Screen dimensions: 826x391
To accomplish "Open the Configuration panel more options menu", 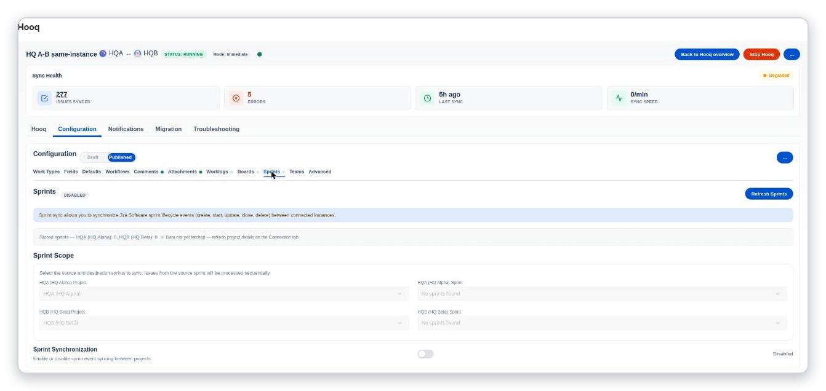I will pos(785,157).
